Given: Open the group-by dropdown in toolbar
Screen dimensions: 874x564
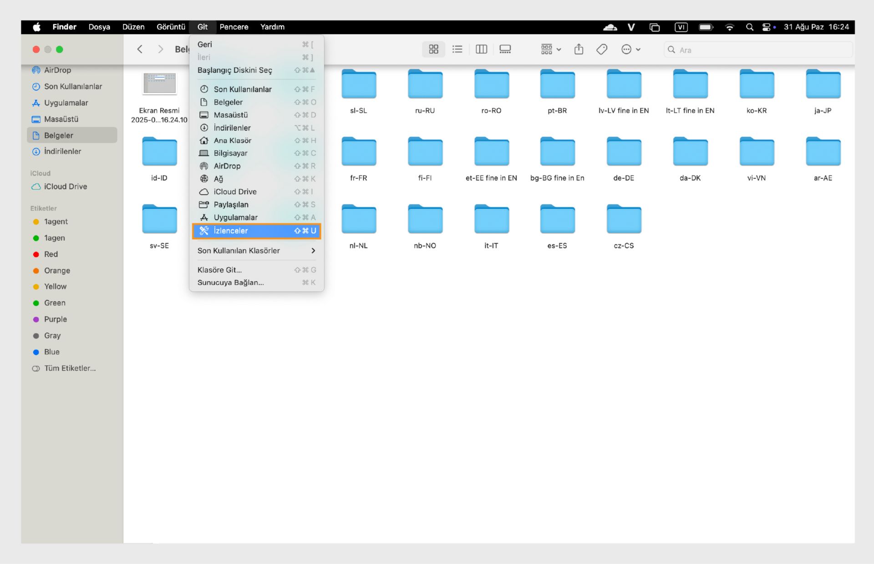Looking at the screenshot, I should pos(550,49).
